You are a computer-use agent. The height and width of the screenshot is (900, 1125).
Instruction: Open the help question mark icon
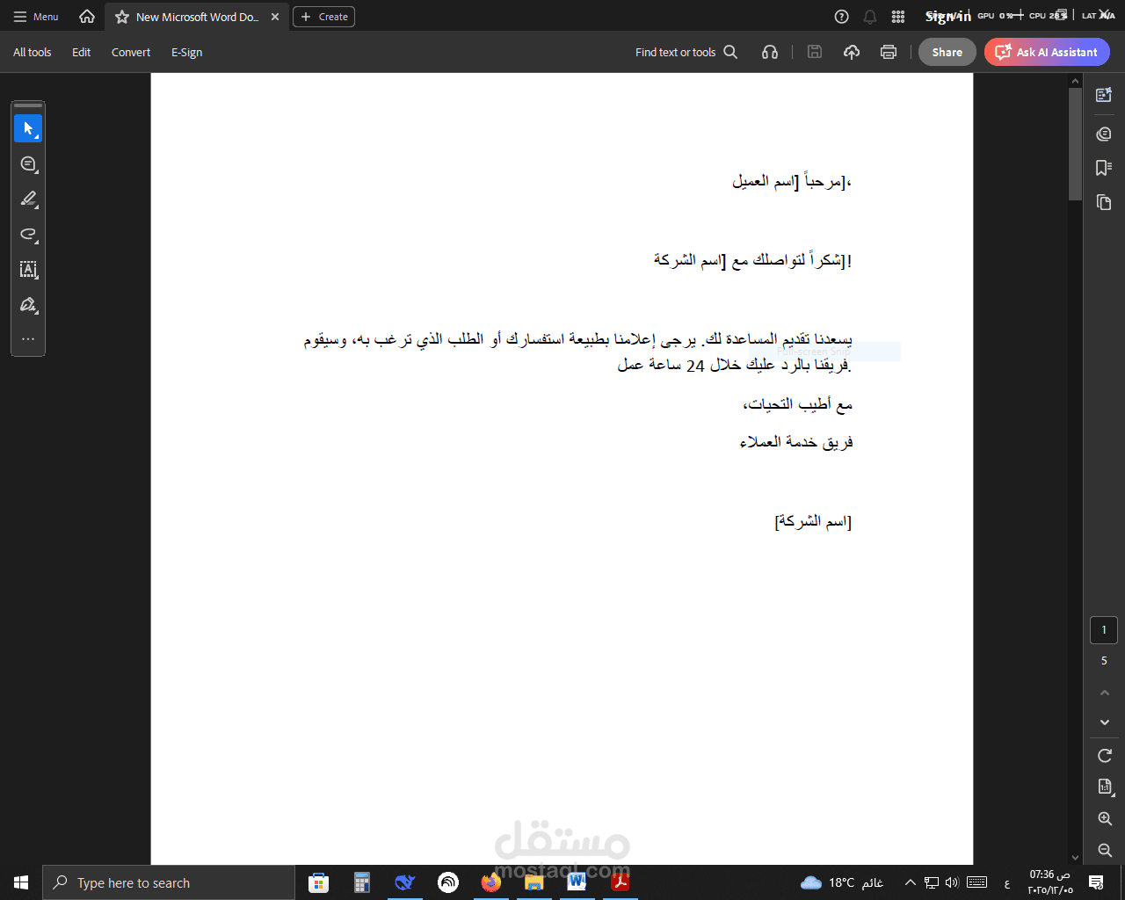tap(842, 17)
